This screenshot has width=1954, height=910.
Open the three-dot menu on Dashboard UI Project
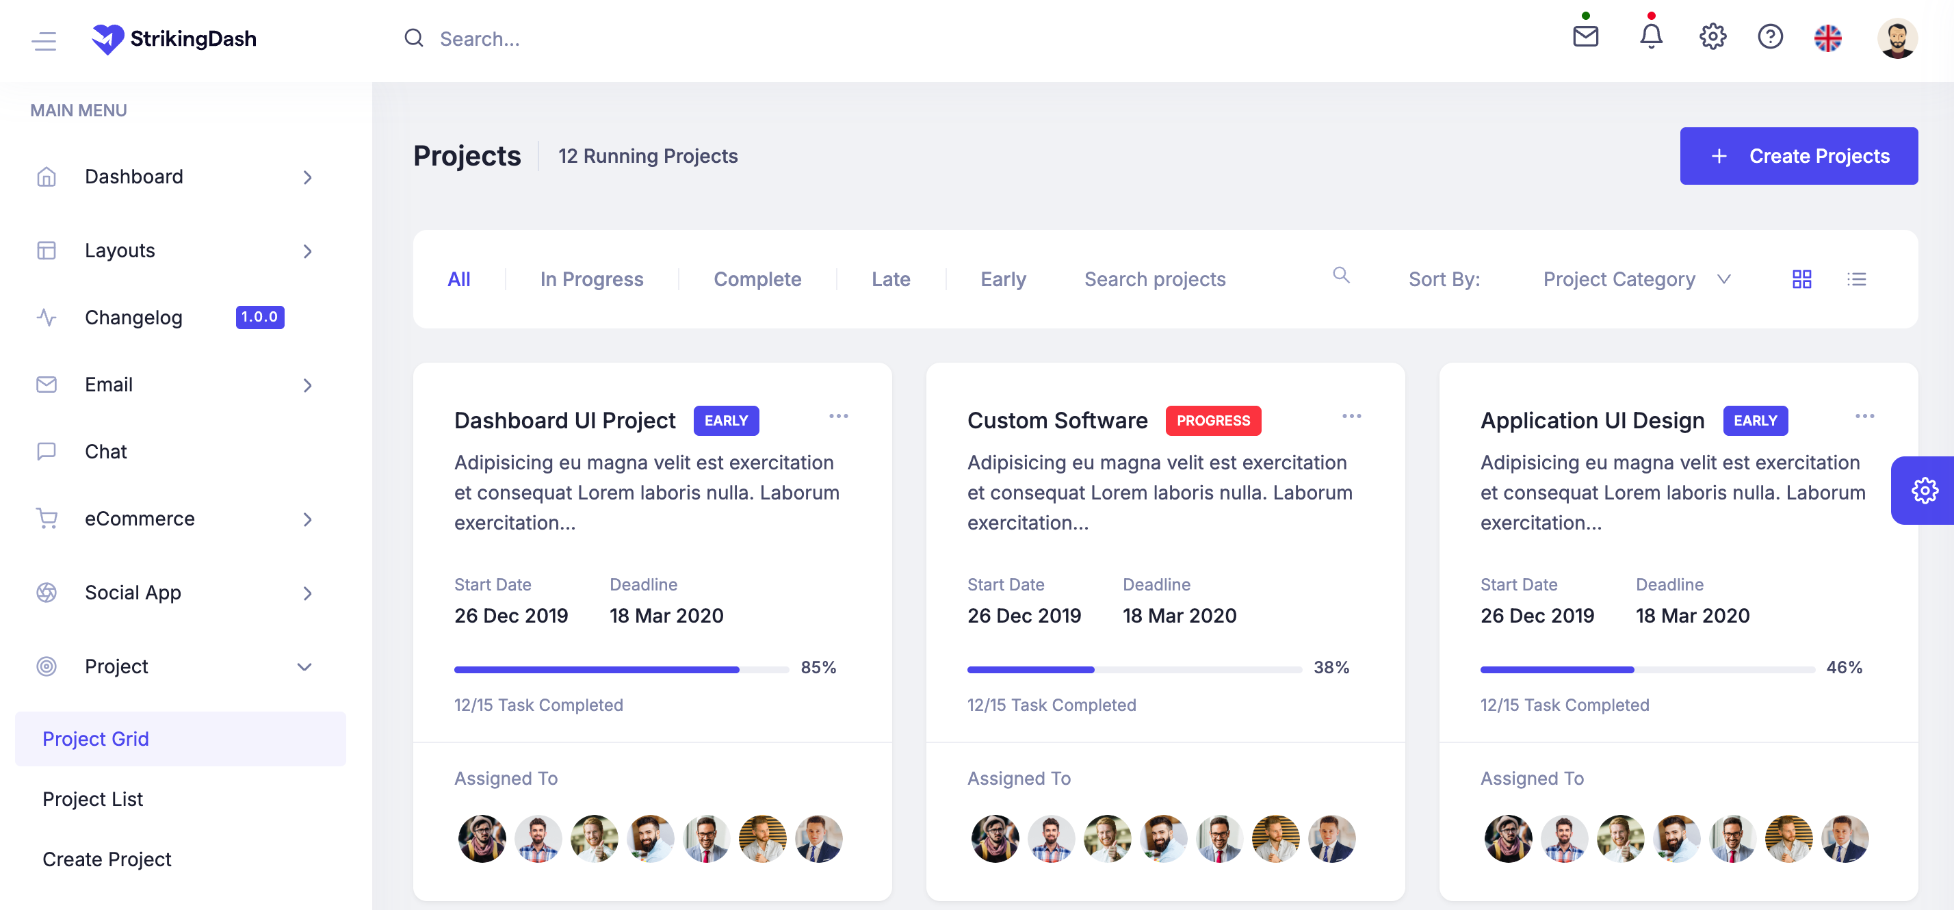(839, 416)
